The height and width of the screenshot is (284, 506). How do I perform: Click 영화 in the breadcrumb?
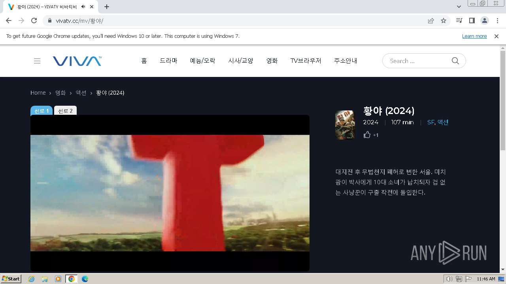tap(60, 93)
